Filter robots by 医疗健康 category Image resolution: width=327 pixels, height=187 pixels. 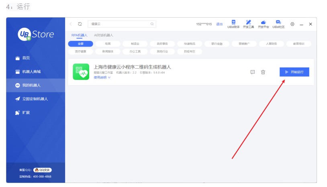[81, 51]
